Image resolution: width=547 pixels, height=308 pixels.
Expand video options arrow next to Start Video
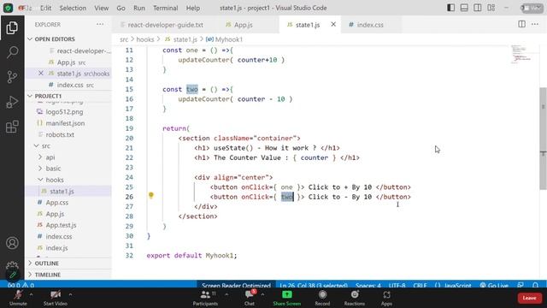pyautogui.click(x=70, y=294)
